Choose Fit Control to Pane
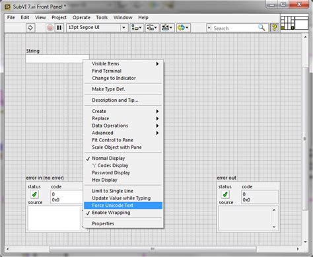The image size is (313, 257). pyautogui.click(x=123, y=140)
